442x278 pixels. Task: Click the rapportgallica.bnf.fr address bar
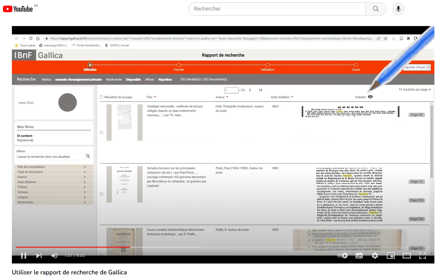pyautogui.click(x=211, y=38)
